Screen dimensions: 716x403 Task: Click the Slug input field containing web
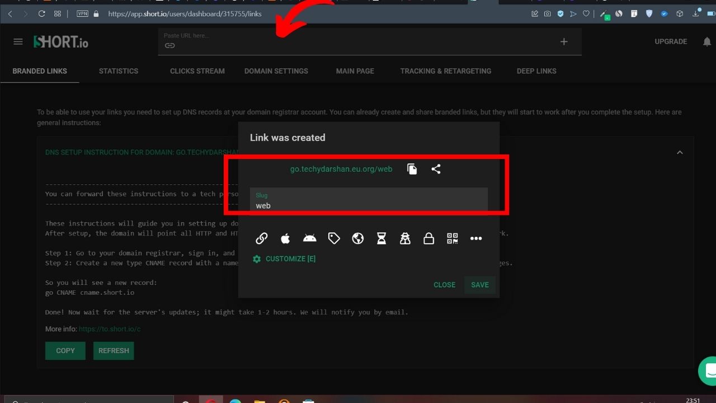(369, 200)
